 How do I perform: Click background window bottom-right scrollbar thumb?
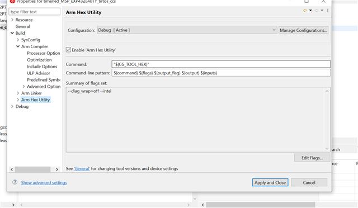261,205
